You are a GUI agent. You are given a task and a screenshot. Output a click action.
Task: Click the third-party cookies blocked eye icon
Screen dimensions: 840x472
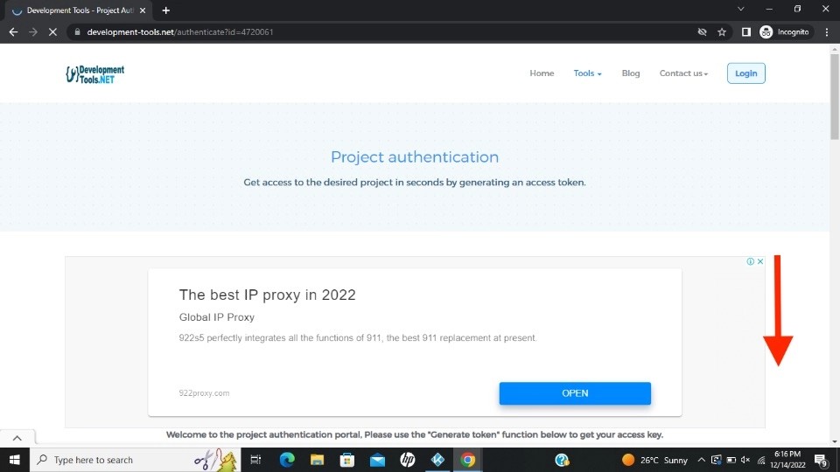[x=702, y=32]
